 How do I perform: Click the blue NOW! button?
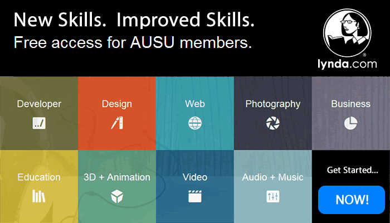click(352, 200)
